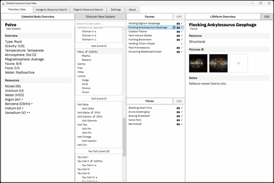Click the picture icon beside Bleeding Heart Vine

pos(178,108)
